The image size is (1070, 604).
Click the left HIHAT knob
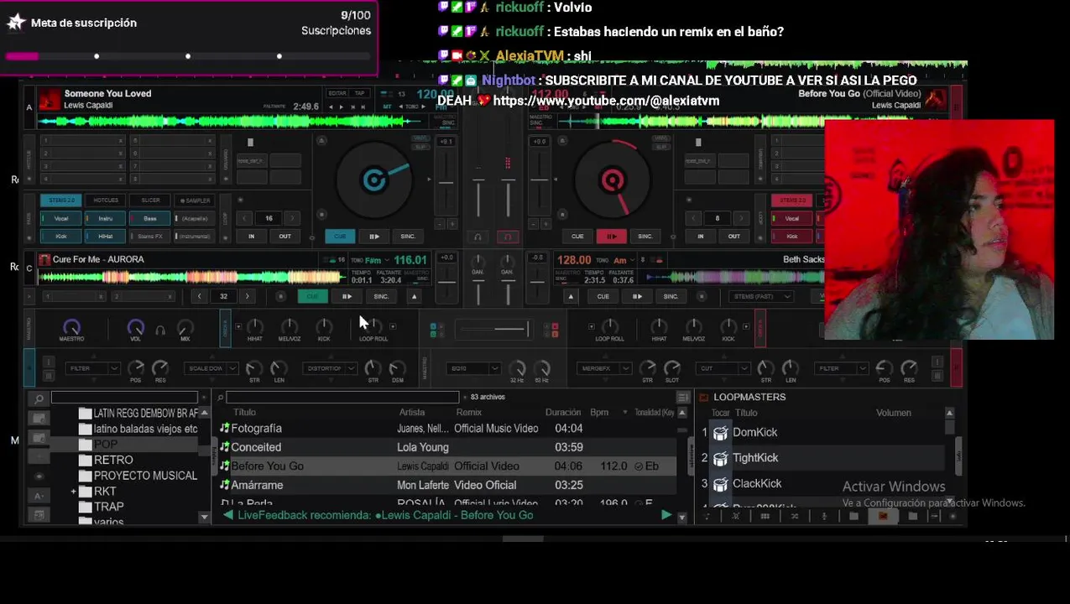click(254, 326)
